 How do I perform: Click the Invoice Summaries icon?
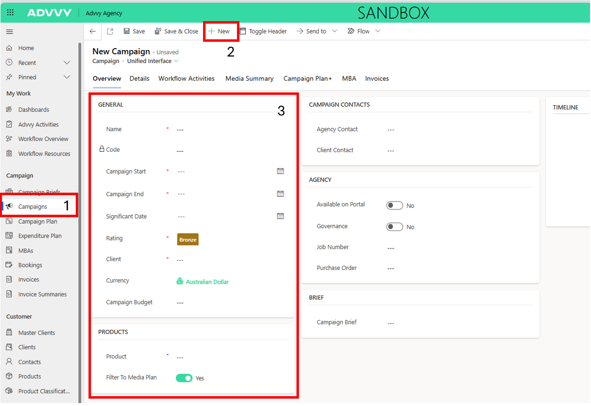pyautogui.click(x=9, y=294)
